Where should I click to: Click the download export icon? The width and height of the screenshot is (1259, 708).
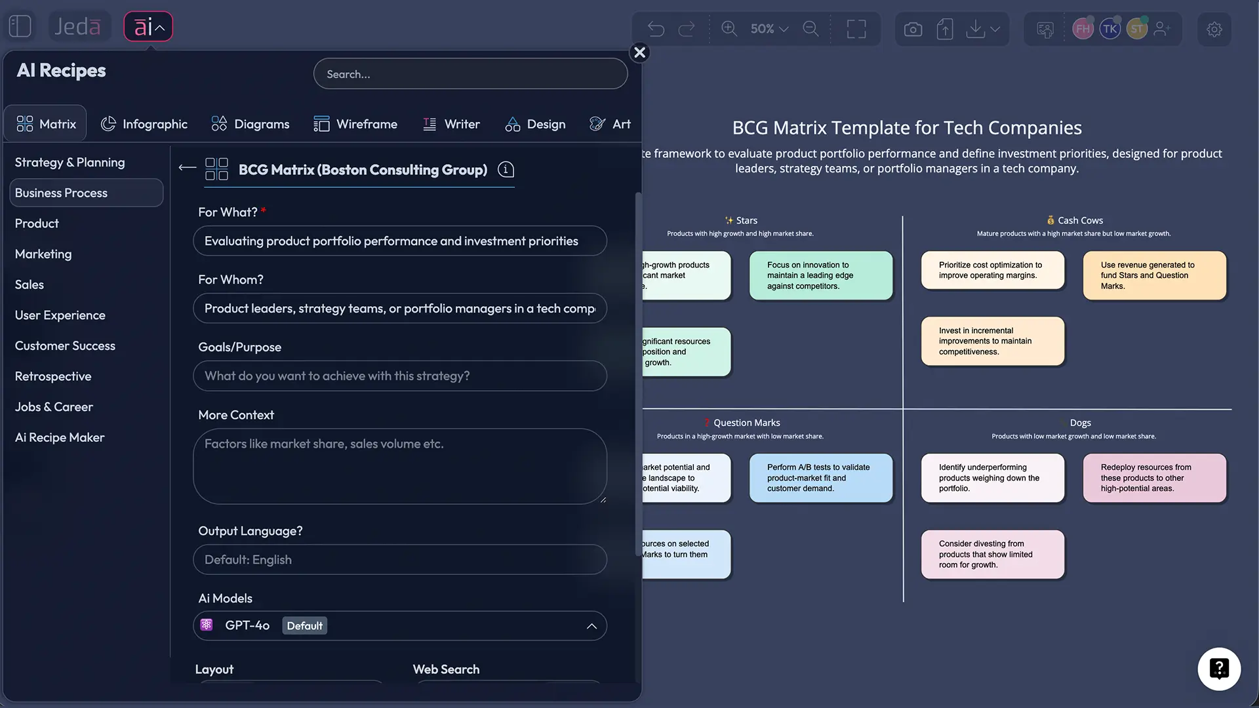click(x=976, y=29)
